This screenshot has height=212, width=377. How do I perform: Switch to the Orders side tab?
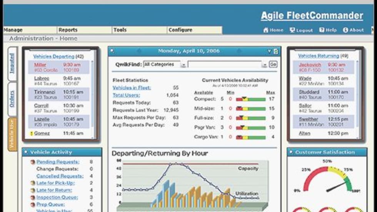[12, 99]
